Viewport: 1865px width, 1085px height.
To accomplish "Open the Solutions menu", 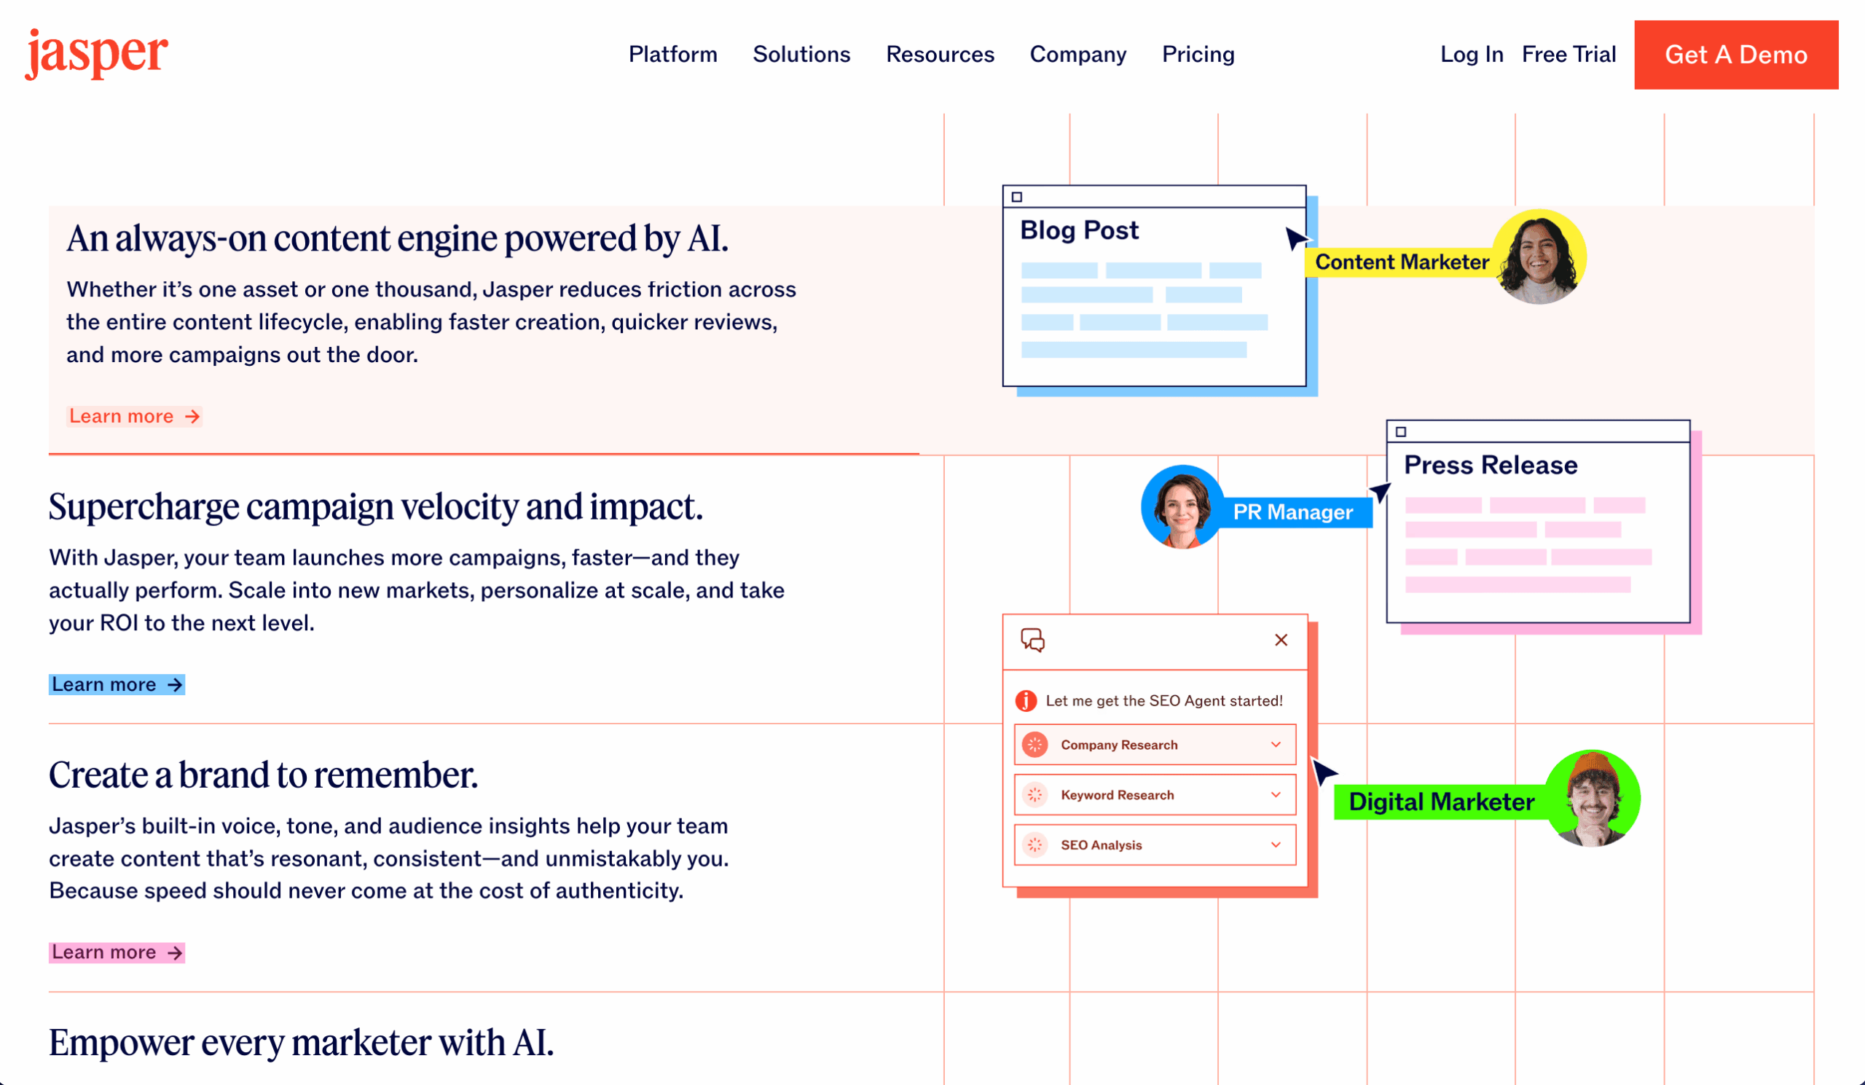I will (x=801, y=54).
